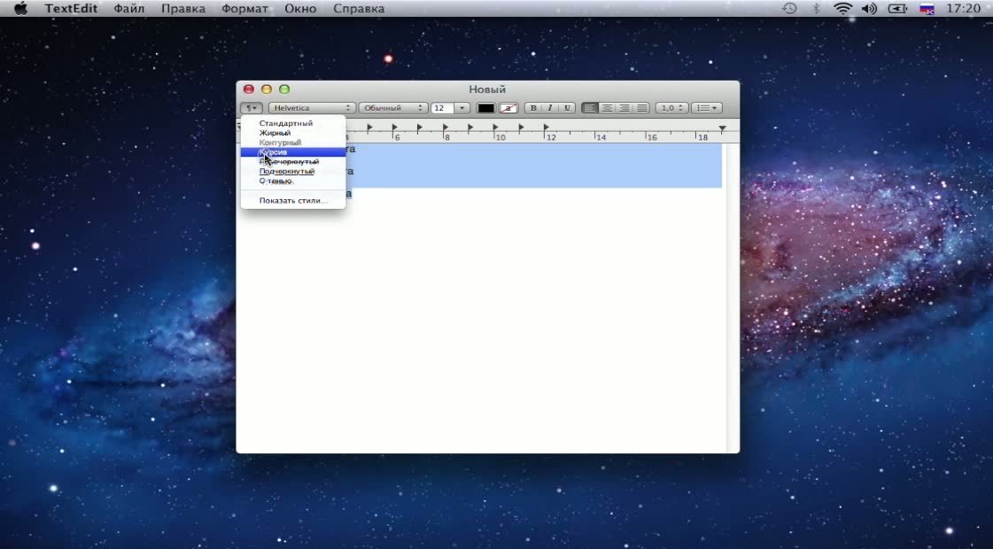
Task: Choose justified text alignment
Action: click(640, 107)
